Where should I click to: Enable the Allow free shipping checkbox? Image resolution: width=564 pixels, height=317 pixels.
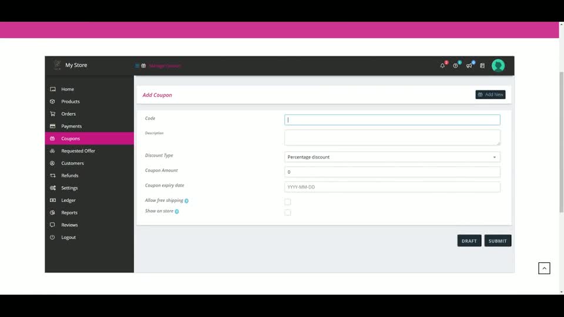(x=288, y=201)
